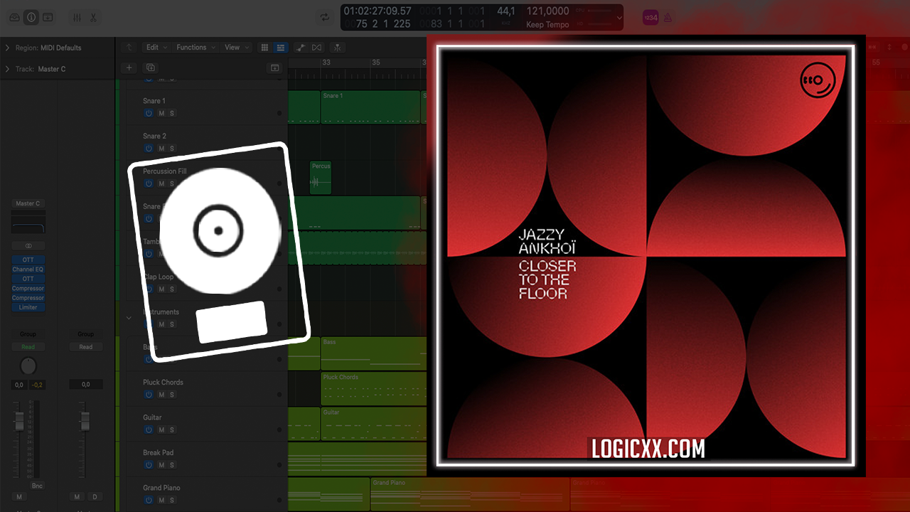Open the Functions menu

(196, 48)
